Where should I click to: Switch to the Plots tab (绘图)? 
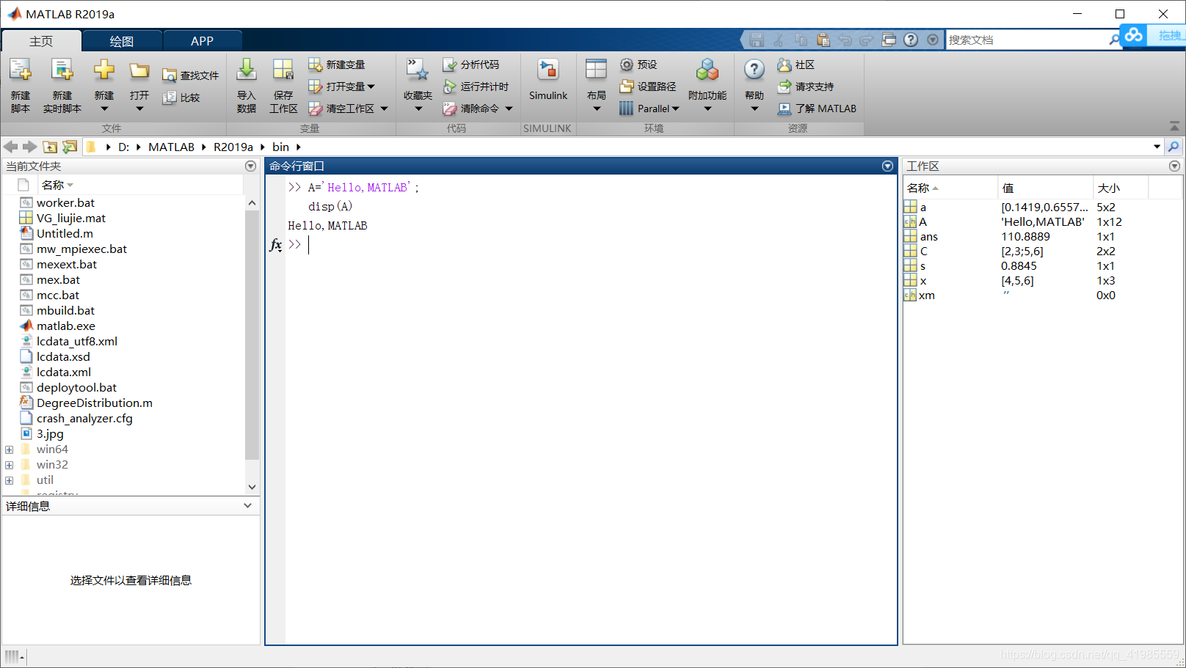[x=122, y=41]
